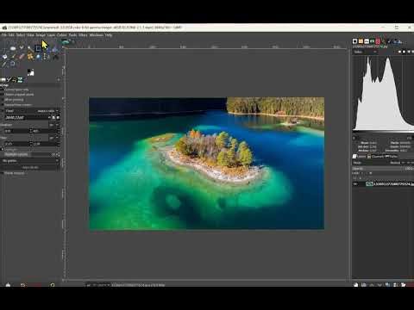The height and width of the screenshot is (310, 414).
Task: Toggle Delete cropped pixels checkbox
Action: [3, 95]
